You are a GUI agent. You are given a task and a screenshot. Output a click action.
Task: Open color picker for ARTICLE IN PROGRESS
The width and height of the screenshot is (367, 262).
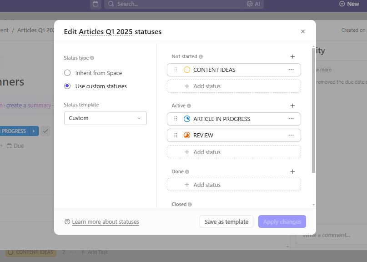click(x=187, y=119)
